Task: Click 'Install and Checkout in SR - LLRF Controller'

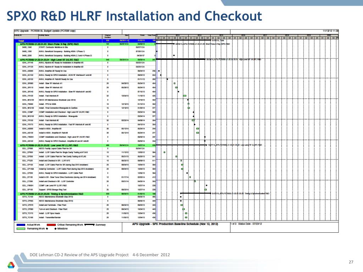Action: point(56,181)
